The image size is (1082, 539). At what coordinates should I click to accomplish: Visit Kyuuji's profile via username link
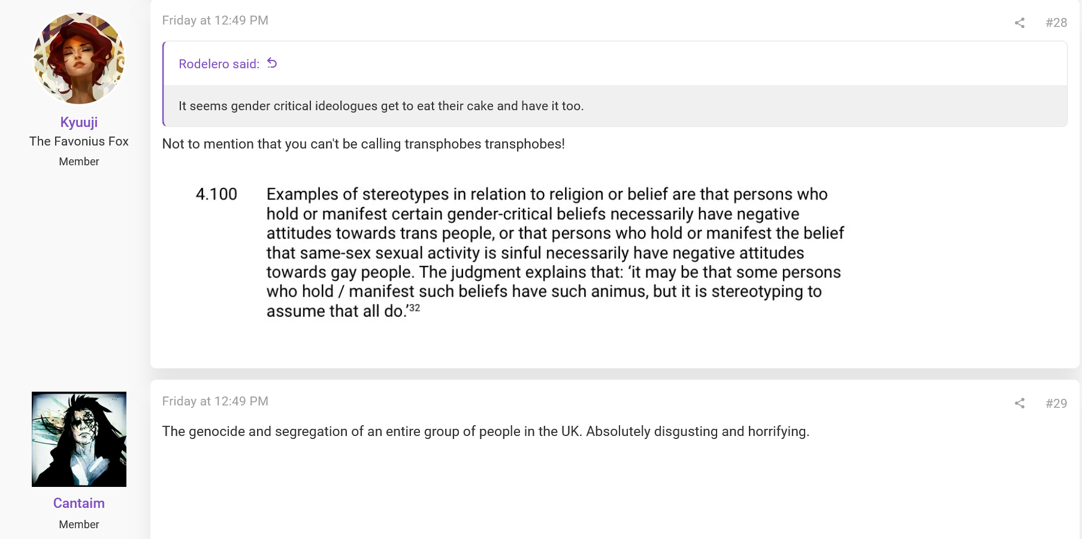click(79, 122)
